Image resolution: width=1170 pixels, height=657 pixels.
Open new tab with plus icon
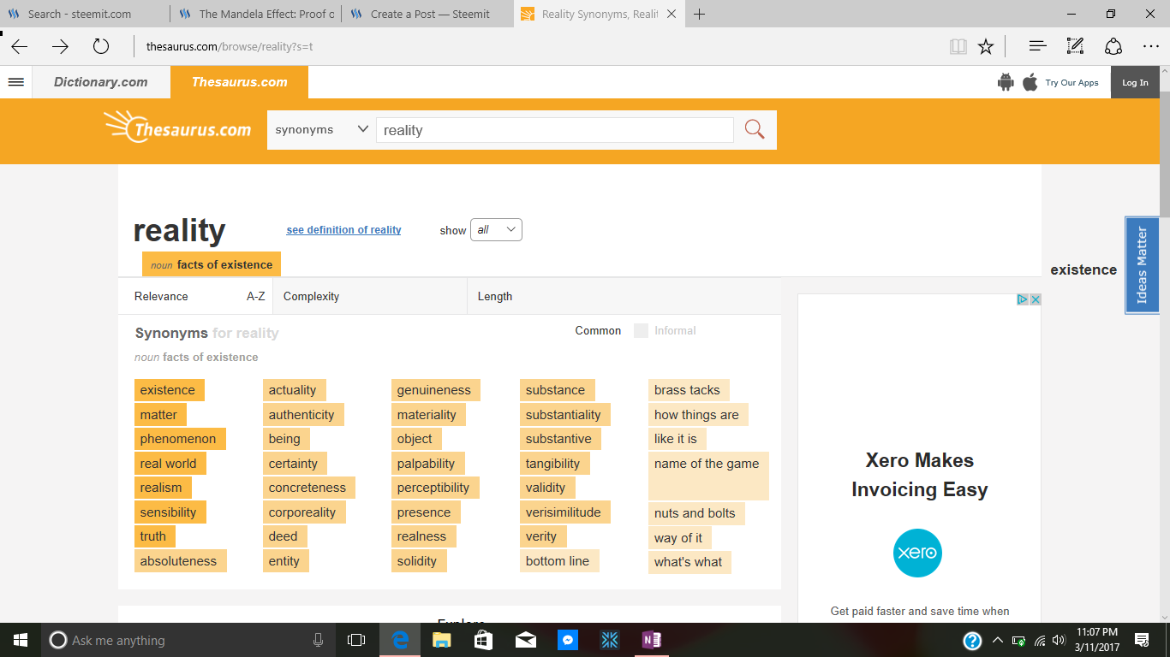click(x=700, y=14)
